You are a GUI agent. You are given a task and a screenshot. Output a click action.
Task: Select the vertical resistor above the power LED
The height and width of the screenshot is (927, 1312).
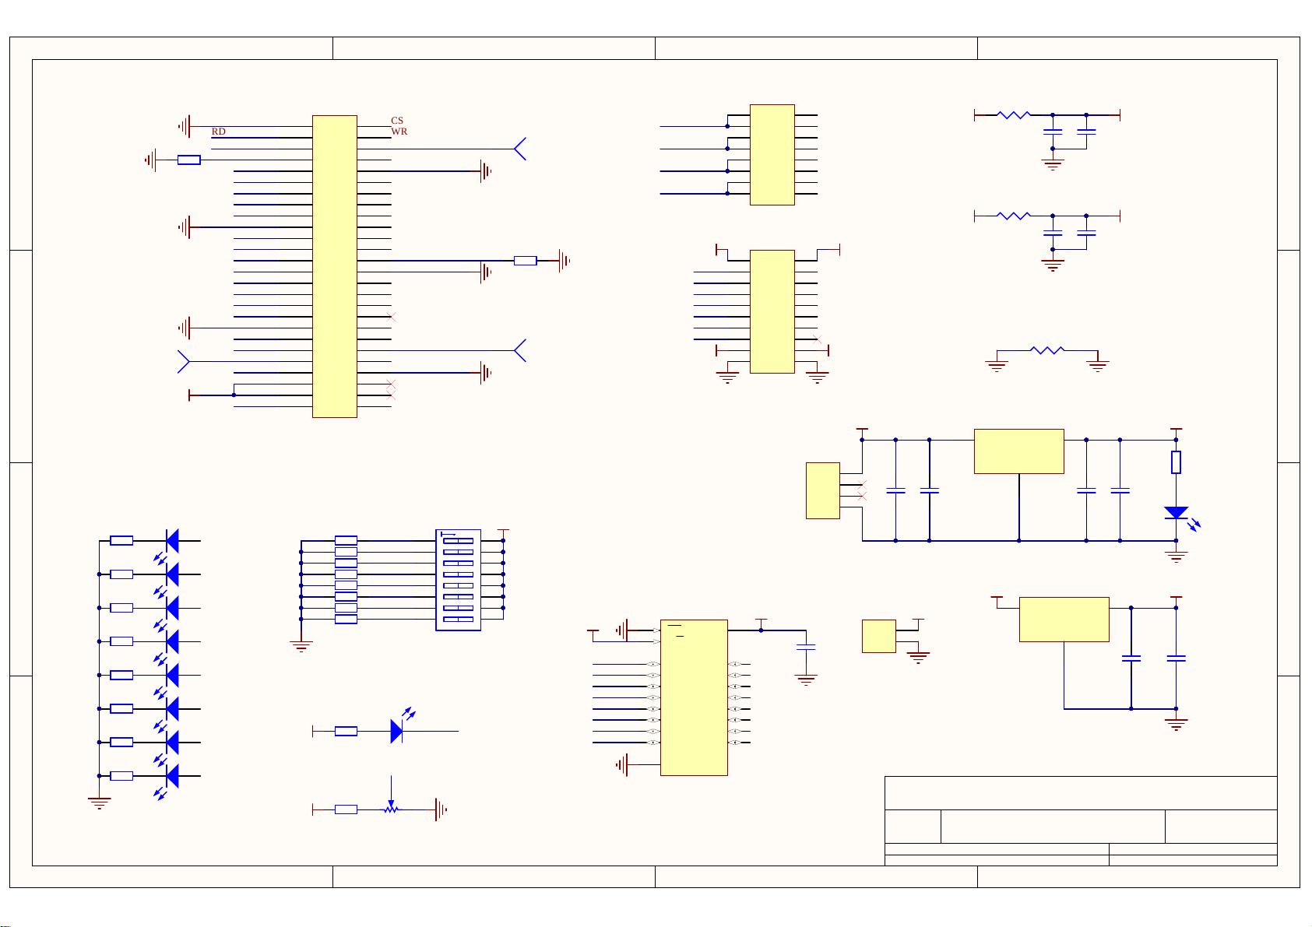point(1176,462)
